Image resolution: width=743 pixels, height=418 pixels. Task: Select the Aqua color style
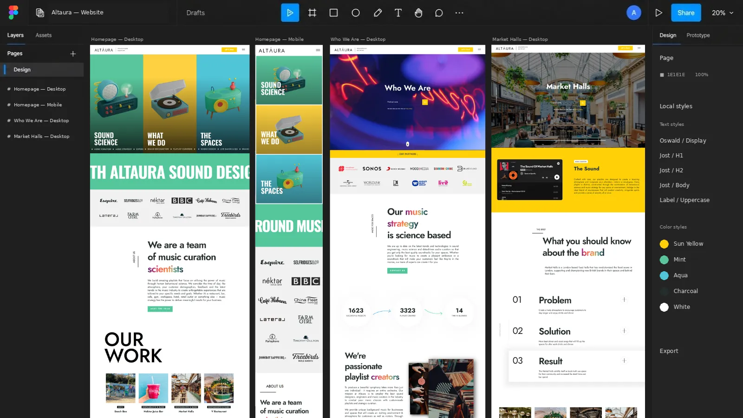[x=674, y=275]
